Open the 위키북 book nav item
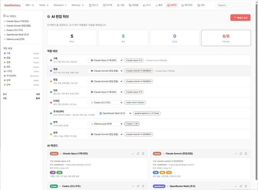The width and height of the screenshot is (258, 190). coord(107,5)
